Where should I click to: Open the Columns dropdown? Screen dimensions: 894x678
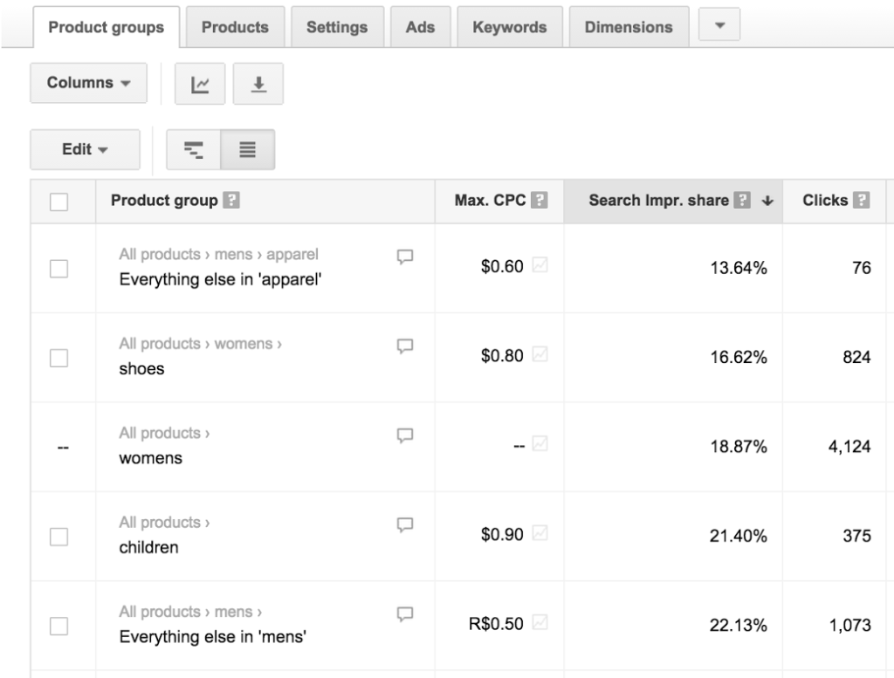(x=88, y=83)
